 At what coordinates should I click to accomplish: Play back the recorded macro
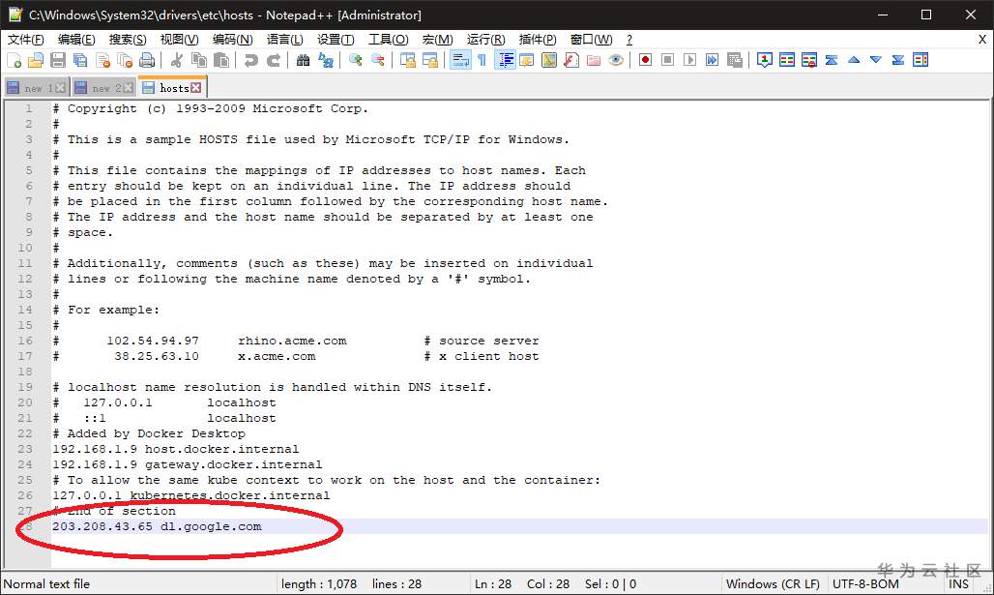[x=690, y=60]
